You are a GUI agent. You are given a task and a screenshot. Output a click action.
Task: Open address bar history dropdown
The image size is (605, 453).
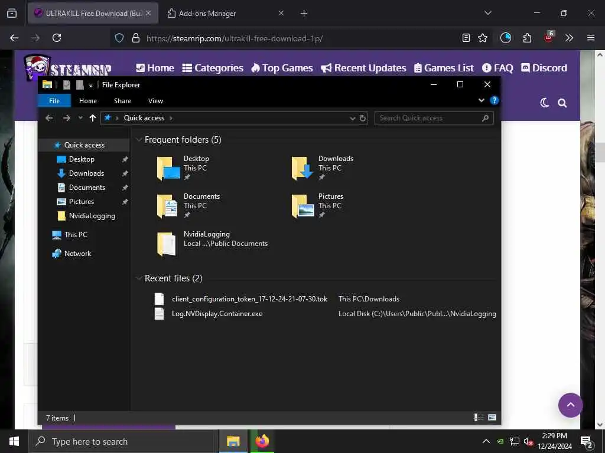click(352, 118)
